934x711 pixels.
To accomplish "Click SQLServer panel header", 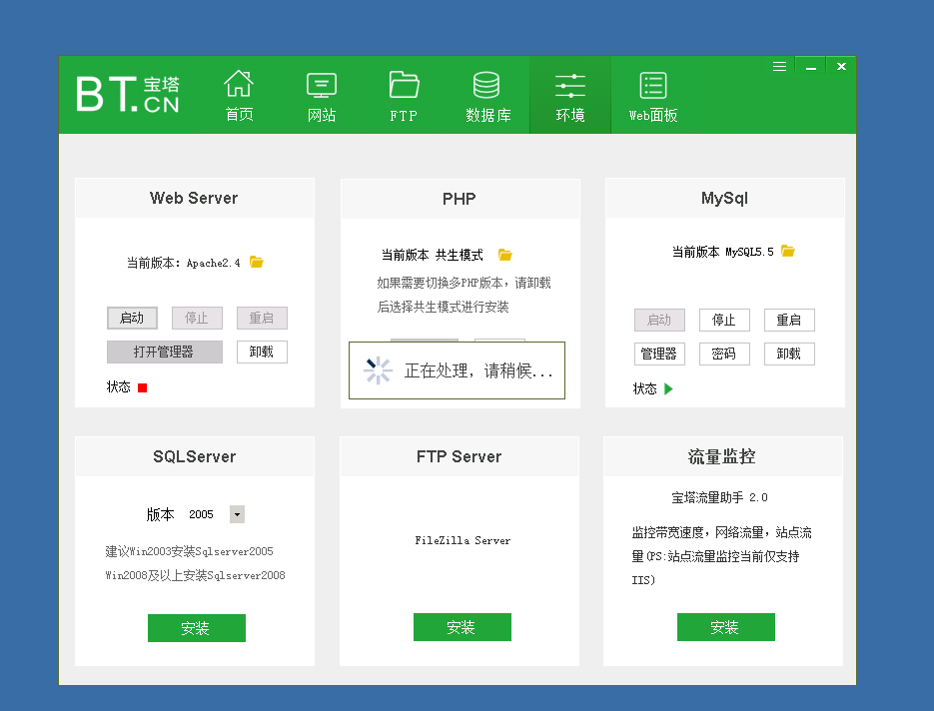I will click(x=195, y=456).
